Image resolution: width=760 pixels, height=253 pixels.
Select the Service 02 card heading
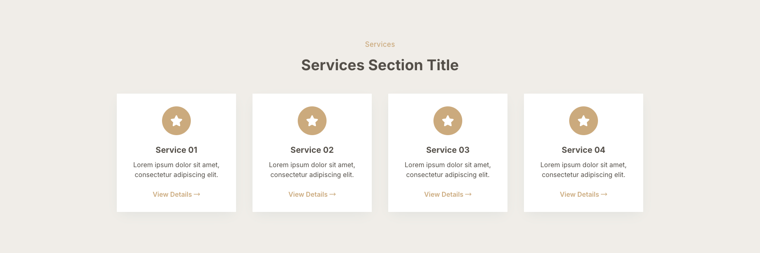tap(312, 150)
